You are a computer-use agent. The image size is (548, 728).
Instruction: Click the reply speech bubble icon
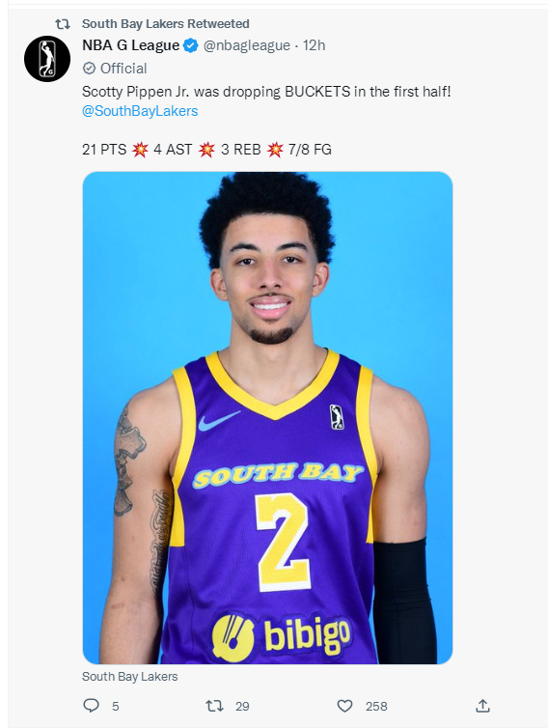pyautogui.click(x=91, y=706)
